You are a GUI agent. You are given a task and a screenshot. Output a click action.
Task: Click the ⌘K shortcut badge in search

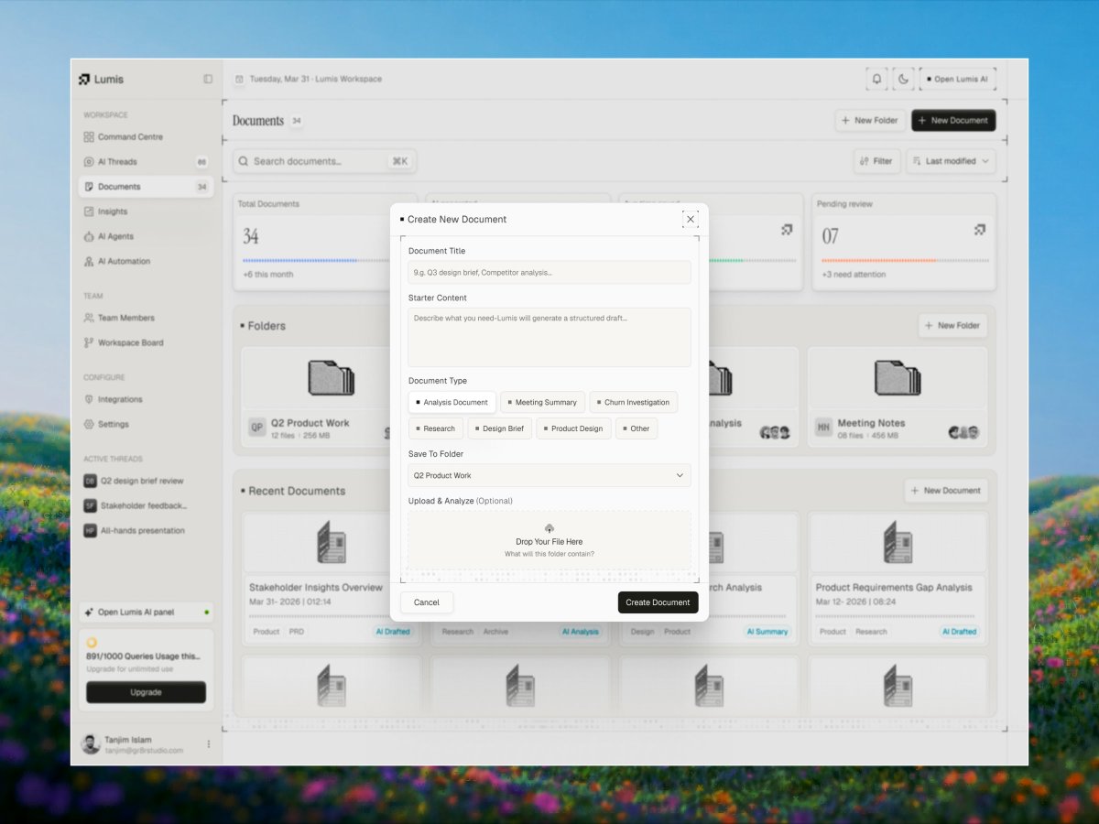pyautogui.click(x=400, y=161)
